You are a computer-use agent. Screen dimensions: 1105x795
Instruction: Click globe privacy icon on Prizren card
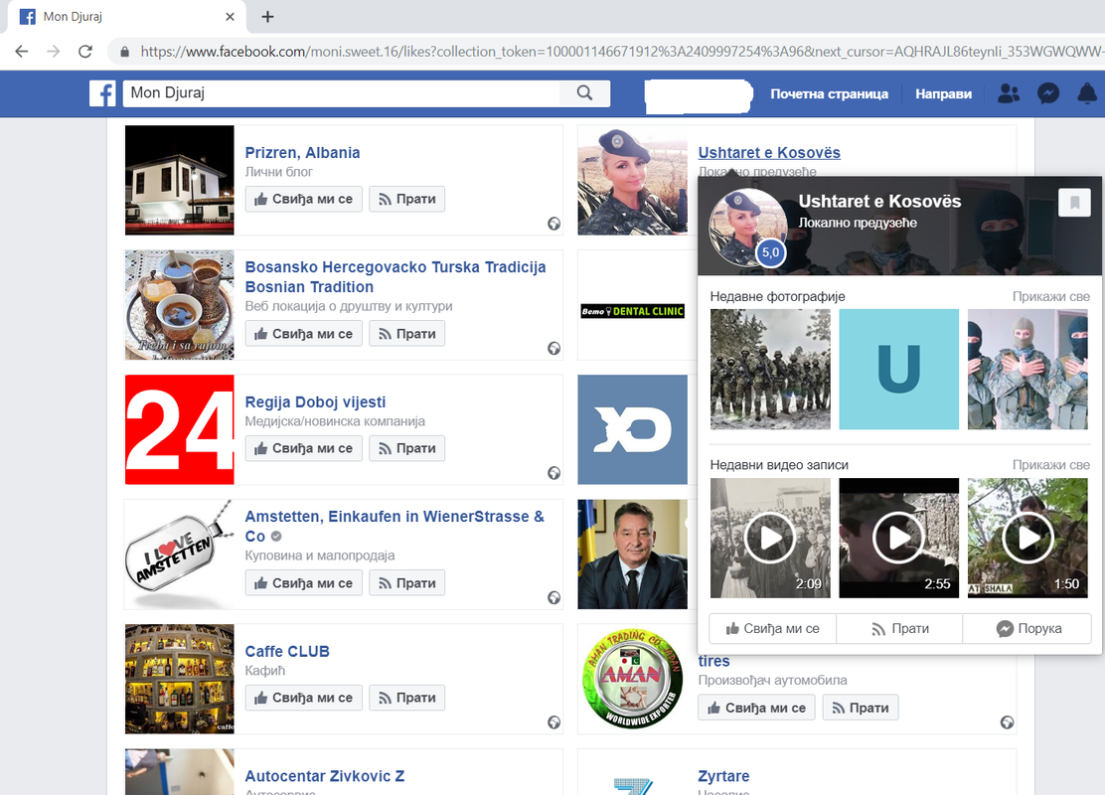pyautogui.click(x=553, y=224)
